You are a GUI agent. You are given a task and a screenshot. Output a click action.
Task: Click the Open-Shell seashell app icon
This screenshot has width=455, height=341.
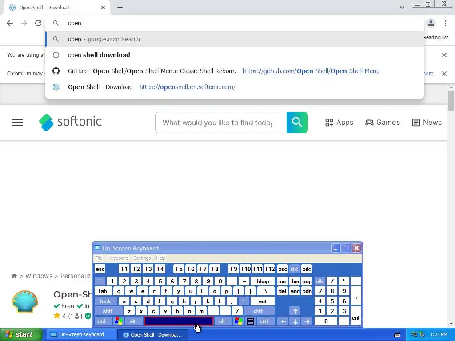click(x=25, y=301)
